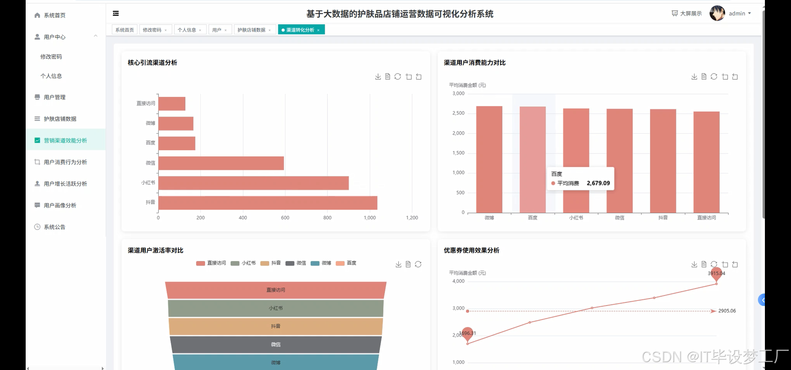This screenshot has height=370, width=791.
Task: Reset zoom on 渠道用户消费能力对比 chart
Action: [735, 77]
